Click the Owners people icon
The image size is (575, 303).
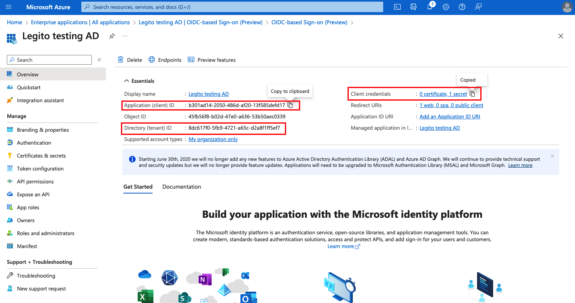click(x=10, y=220)
